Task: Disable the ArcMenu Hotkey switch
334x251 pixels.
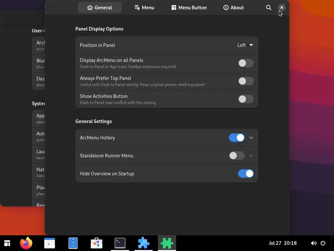Action: pyautogui.click(x=237, y=138)
